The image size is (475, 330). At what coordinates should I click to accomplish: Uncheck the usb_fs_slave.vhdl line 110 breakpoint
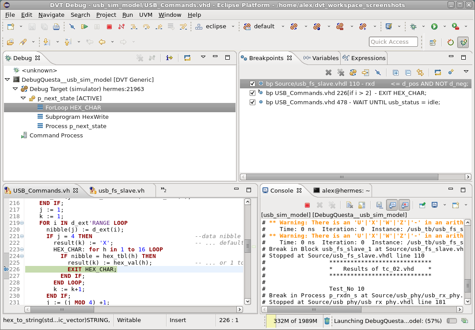pos(252,83)
